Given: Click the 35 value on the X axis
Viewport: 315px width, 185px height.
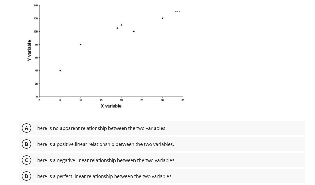Looking at the screenshot, I should pyautogui.click(x=183, y=100).
